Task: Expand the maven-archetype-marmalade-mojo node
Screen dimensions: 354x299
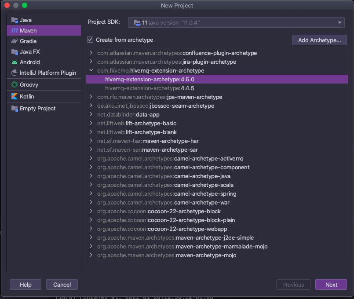Action: [x=91, y=246]
